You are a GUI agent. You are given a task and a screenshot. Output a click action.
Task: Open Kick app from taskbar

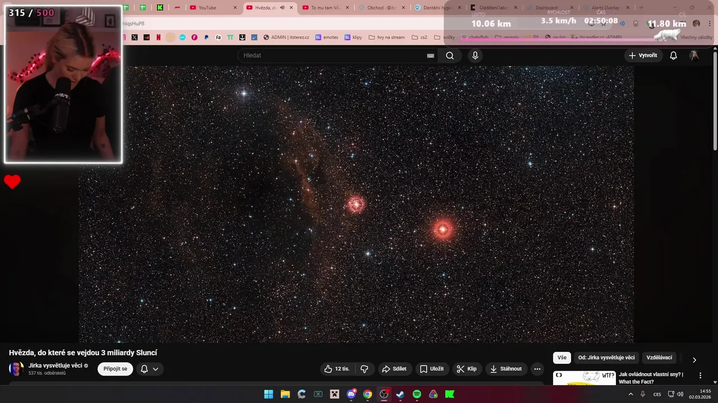click(450, 394)
